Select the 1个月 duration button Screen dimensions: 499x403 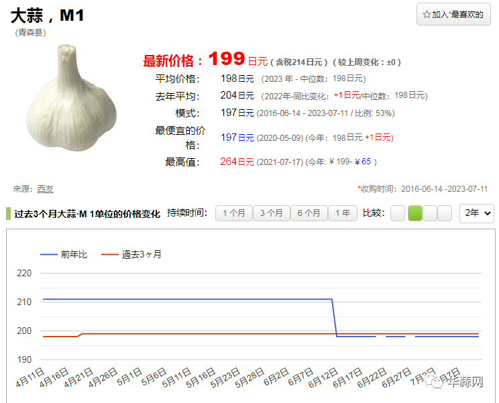point(234,213)
